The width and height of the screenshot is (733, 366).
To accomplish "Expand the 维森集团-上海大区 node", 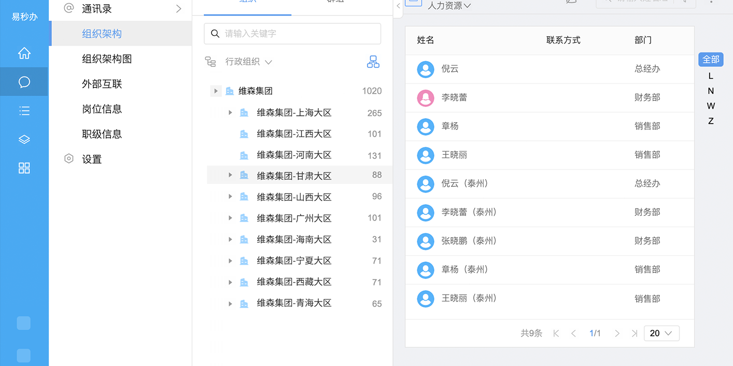I will click(x=230, y=112).
